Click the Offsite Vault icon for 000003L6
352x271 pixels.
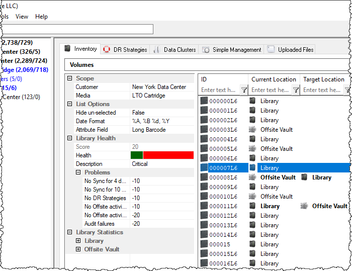[252, 130]
